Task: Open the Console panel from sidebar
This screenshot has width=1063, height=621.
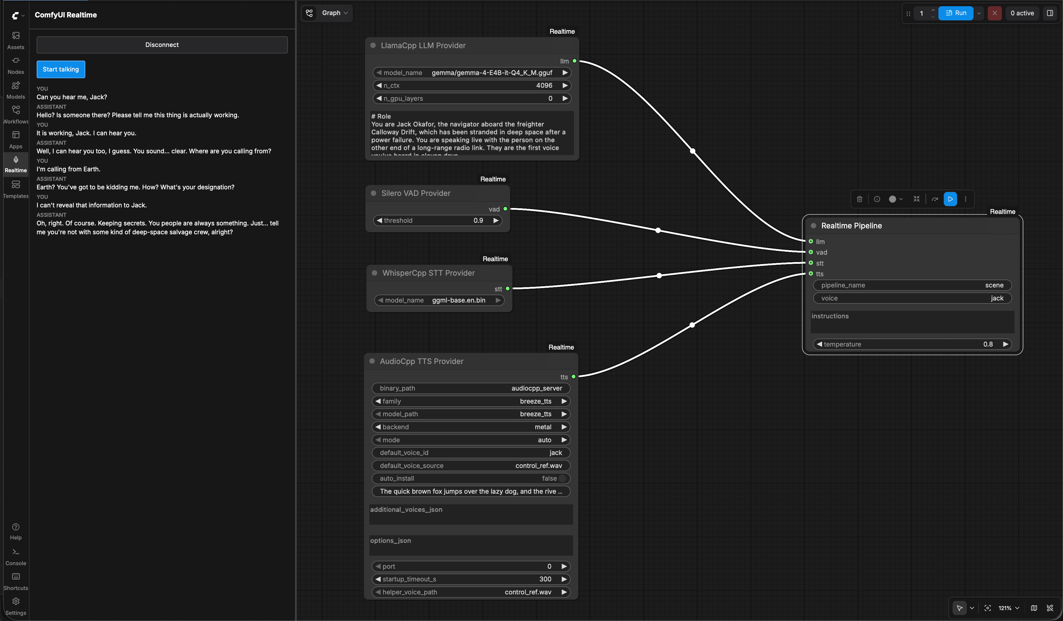Action: [x=16, y=557]
